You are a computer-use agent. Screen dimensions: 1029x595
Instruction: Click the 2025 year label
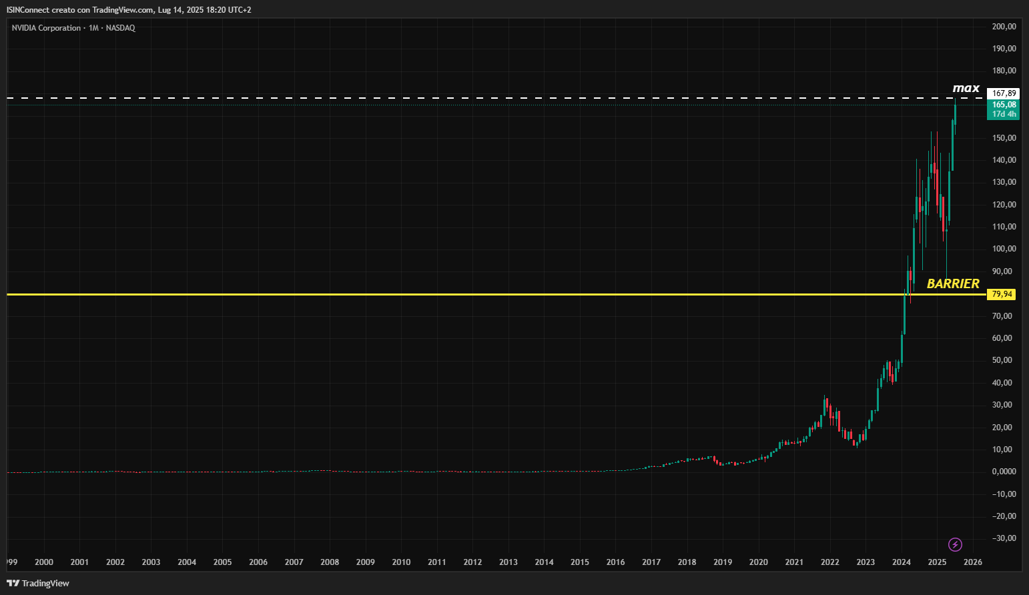[937, 562]
